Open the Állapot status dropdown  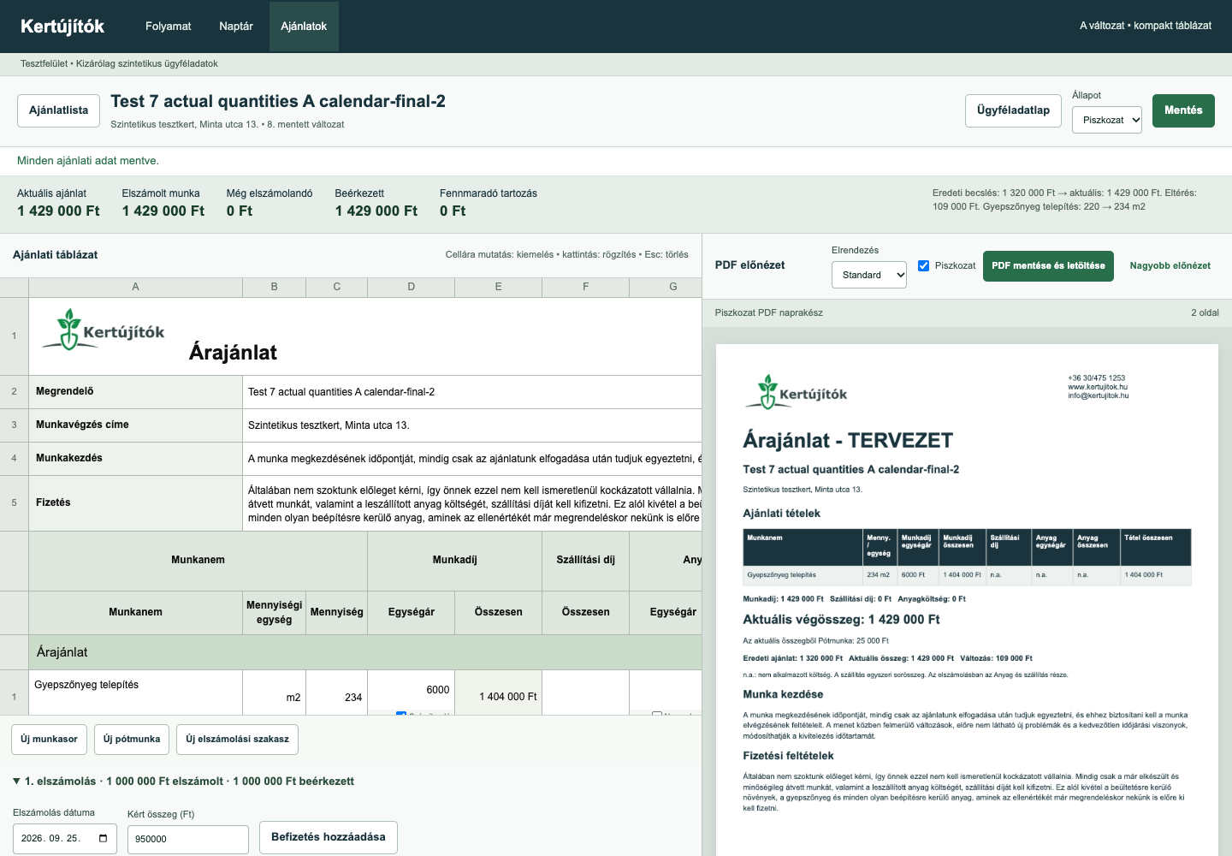1107,120
